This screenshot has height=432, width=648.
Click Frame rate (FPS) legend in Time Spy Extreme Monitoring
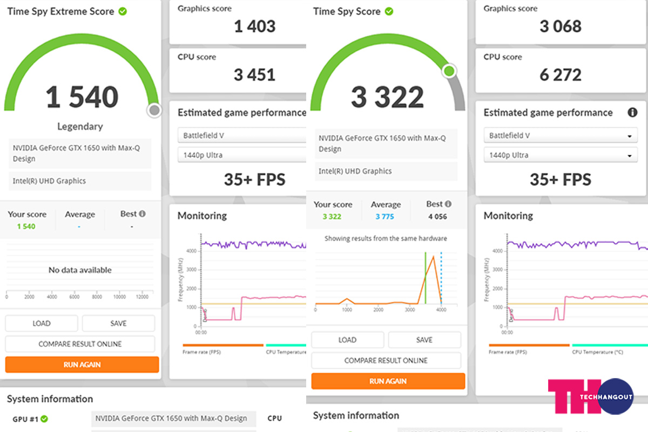pyautogui.click(x=201, y=352)
